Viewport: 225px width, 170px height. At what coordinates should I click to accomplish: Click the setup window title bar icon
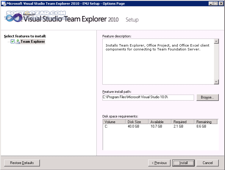[x=4, y=4]
